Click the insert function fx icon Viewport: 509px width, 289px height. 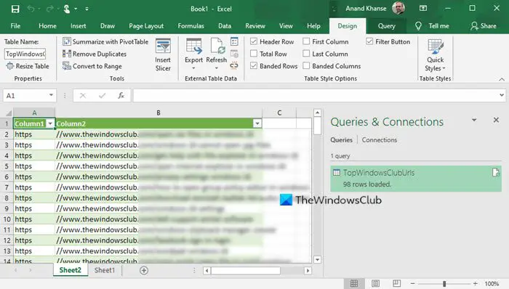[x=121, y=96]
